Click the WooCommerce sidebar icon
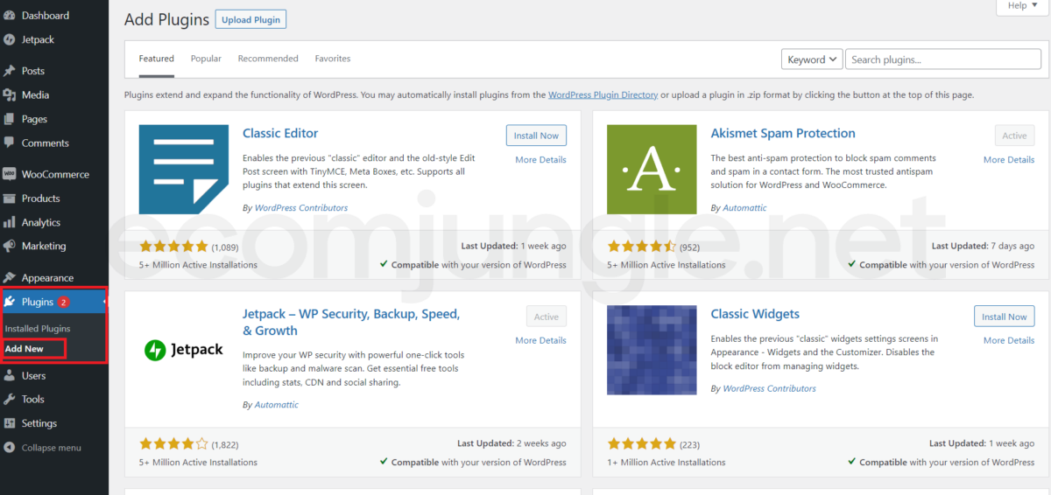Screen dimensions: 1051x495 [x=10, y=174]
